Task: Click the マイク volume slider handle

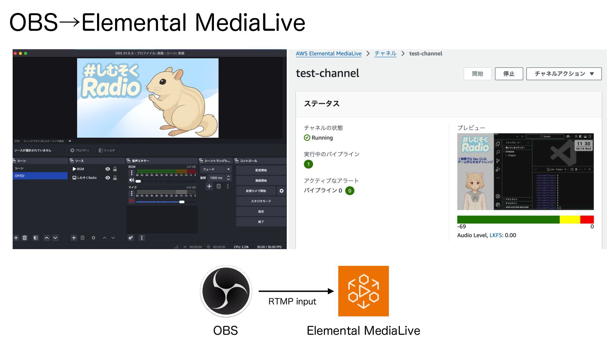Action: coord(182,202)
